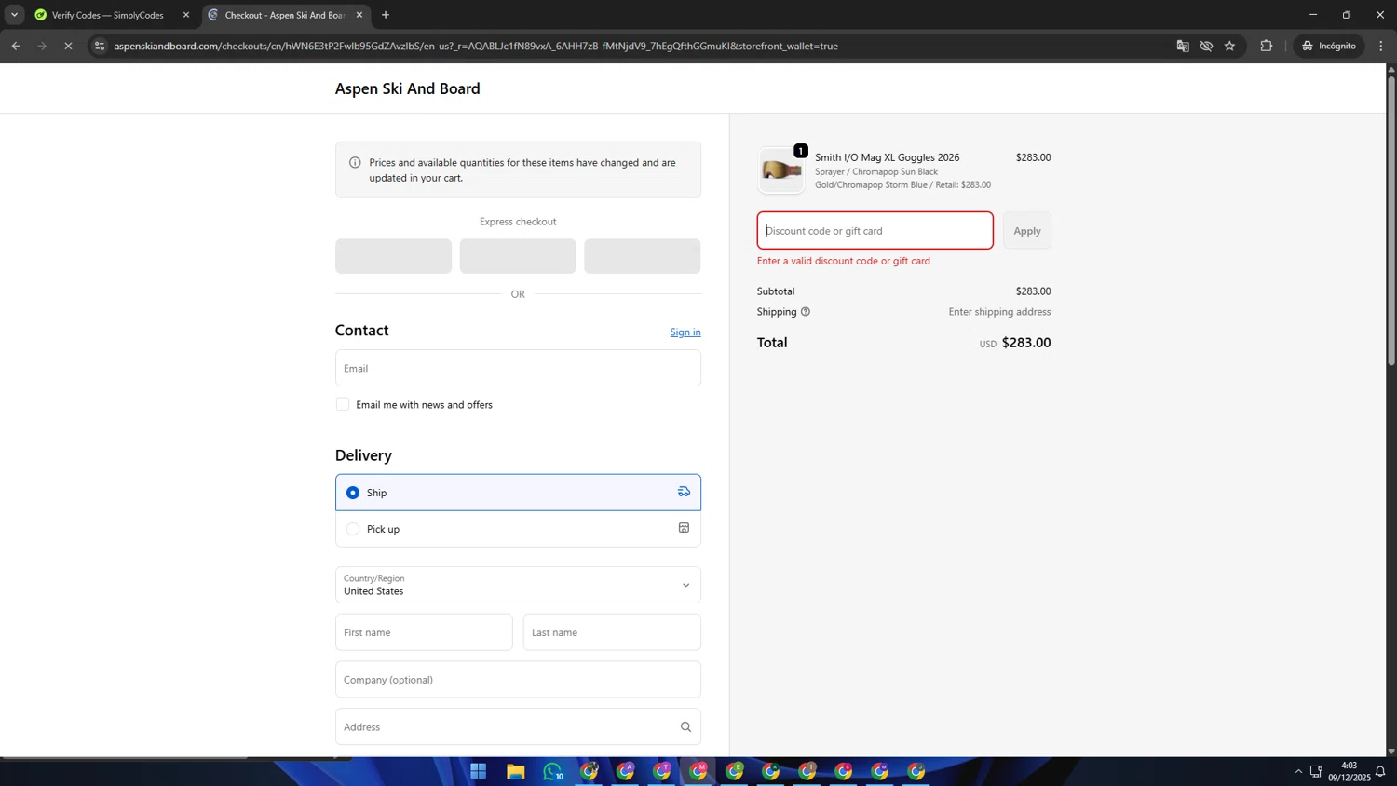Select the Checkout - Aspen Ski And Board tab
This screenshot has width=1397, height=786.
(285, 15)
